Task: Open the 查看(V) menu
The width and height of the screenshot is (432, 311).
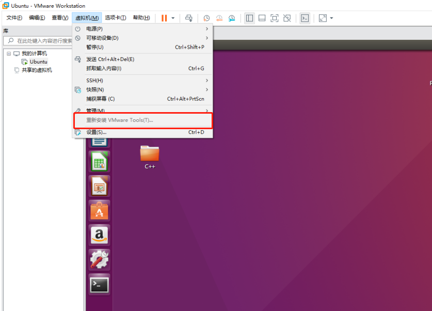Action: 60,18
